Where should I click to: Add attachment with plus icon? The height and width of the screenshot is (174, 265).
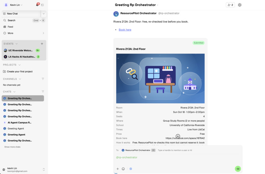click(x=118, y=169)
